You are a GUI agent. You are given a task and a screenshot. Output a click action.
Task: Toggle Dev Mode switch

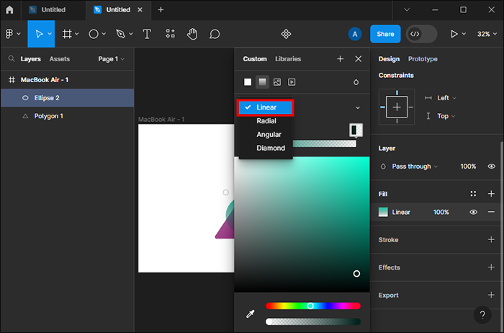421,34
